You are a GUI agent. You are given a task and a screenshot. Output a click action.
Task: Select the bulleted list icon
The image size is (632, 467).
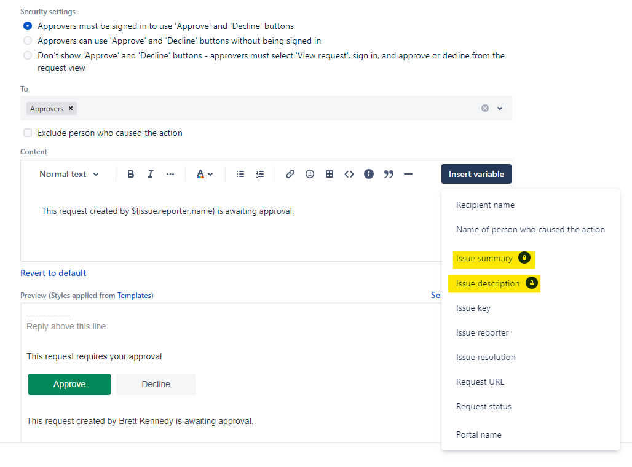coord(240,174)
